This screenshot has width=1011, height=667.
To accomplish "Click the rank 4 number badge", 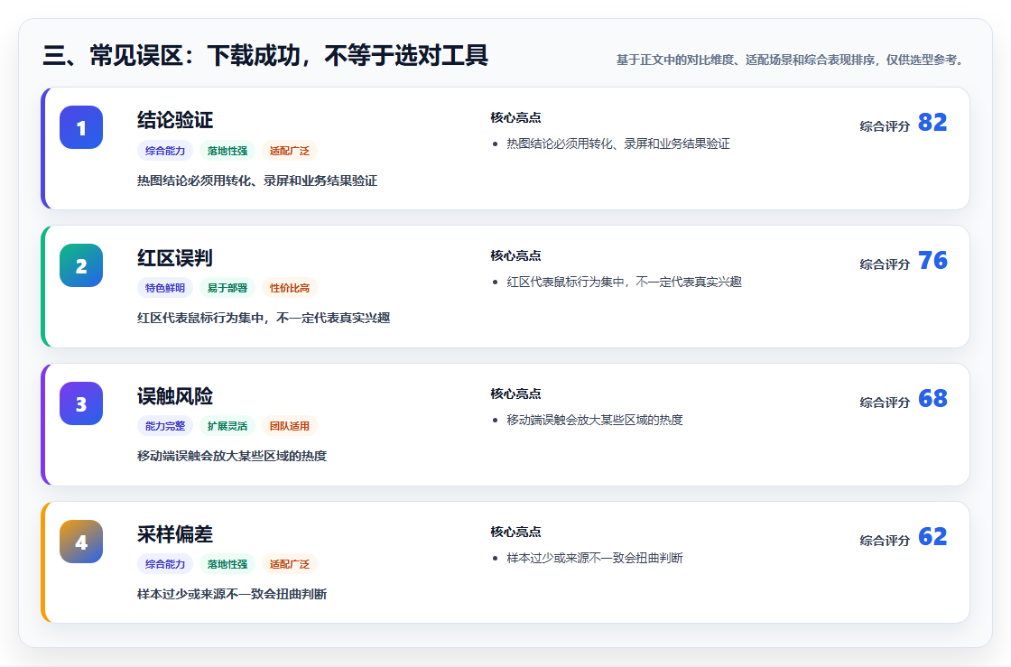I will pos(81,542).
